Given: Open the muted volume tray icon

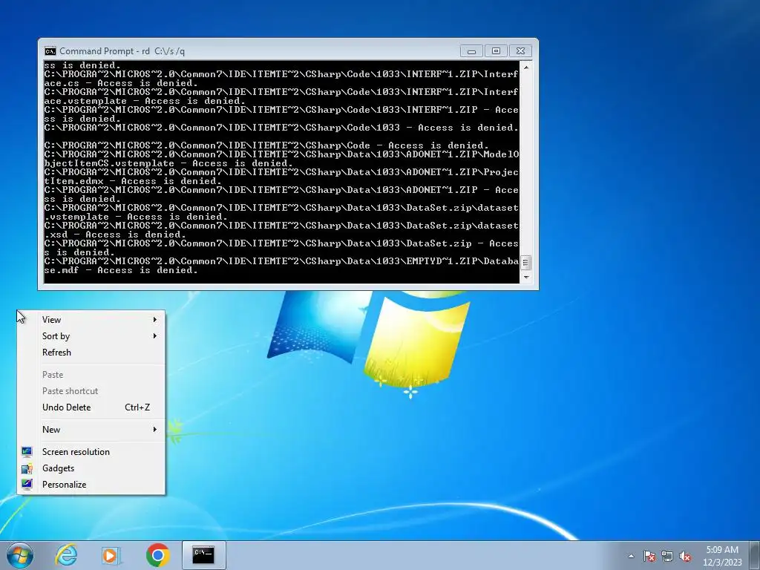Looking at the screenshot, I should point(685,556).
